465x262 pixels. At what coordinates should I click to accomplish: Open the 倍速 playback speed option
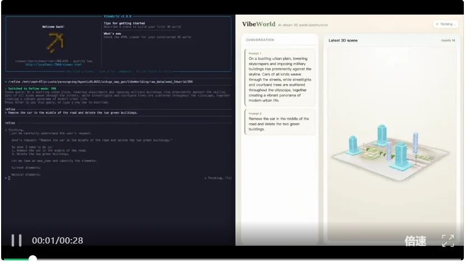click(x=416, y=241)
